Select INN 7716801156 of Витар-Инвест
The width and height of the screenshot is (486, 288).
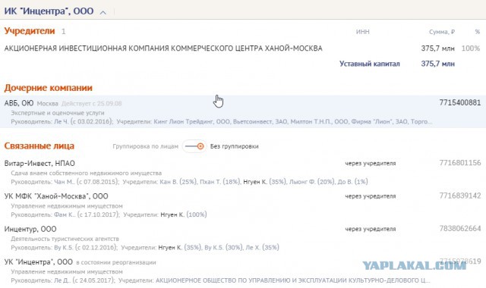pos(460,163)
